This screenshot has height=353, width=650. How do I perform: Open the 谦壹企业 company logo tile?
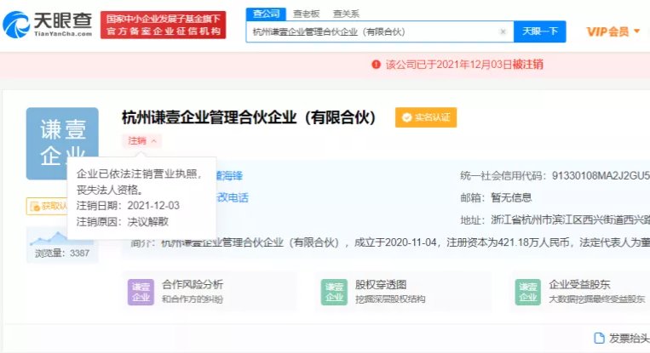[x=62, y=143]
